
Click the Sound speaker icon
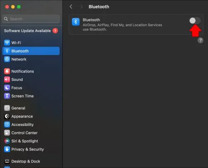[7, 80]
